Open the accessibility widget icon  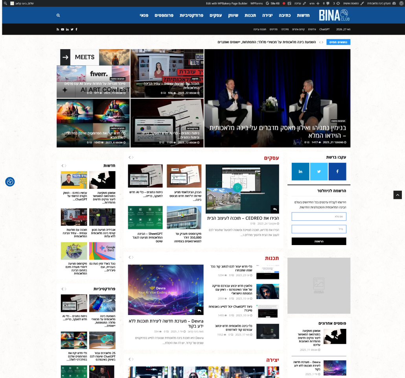[x=10, y=182]
